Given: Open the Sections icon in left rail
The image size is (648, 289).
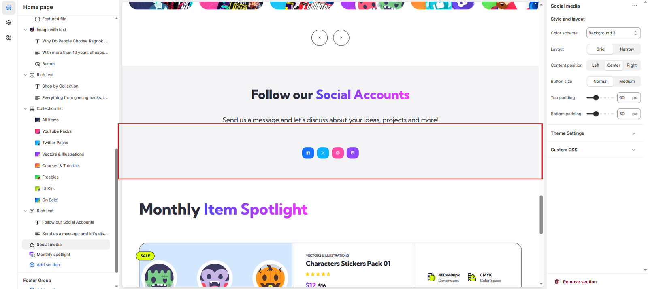Looking at the screenshot, I should pyautogui.click(x=9, y=8).
